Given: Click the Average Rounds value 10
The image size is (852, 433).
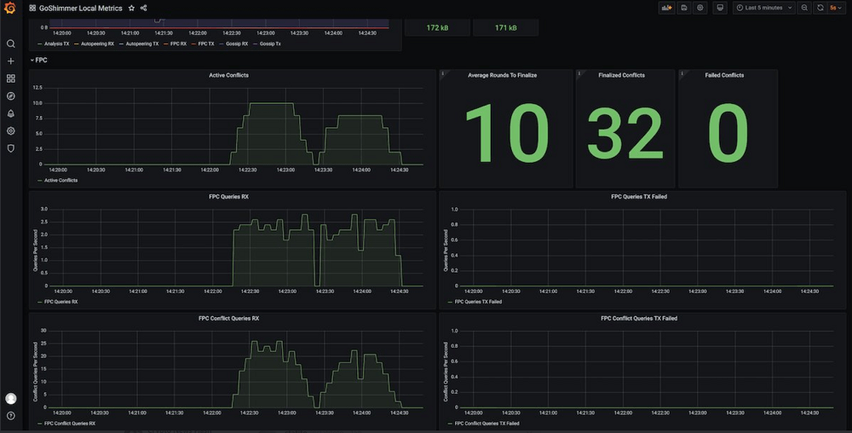Looking at the screenshot, I should pyautogui.click(x=506, y=134).
